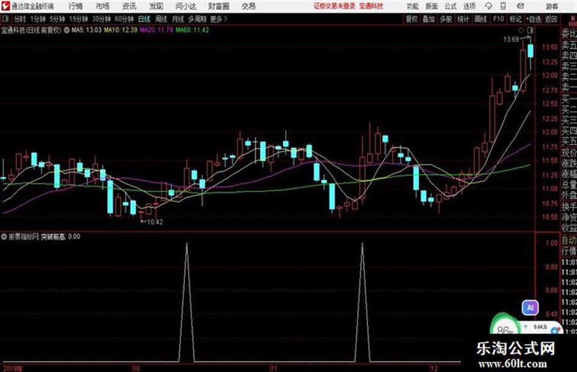Click the diamond icon at chart top right
Screen dimensions: 577x372
[x=521, y=30]
